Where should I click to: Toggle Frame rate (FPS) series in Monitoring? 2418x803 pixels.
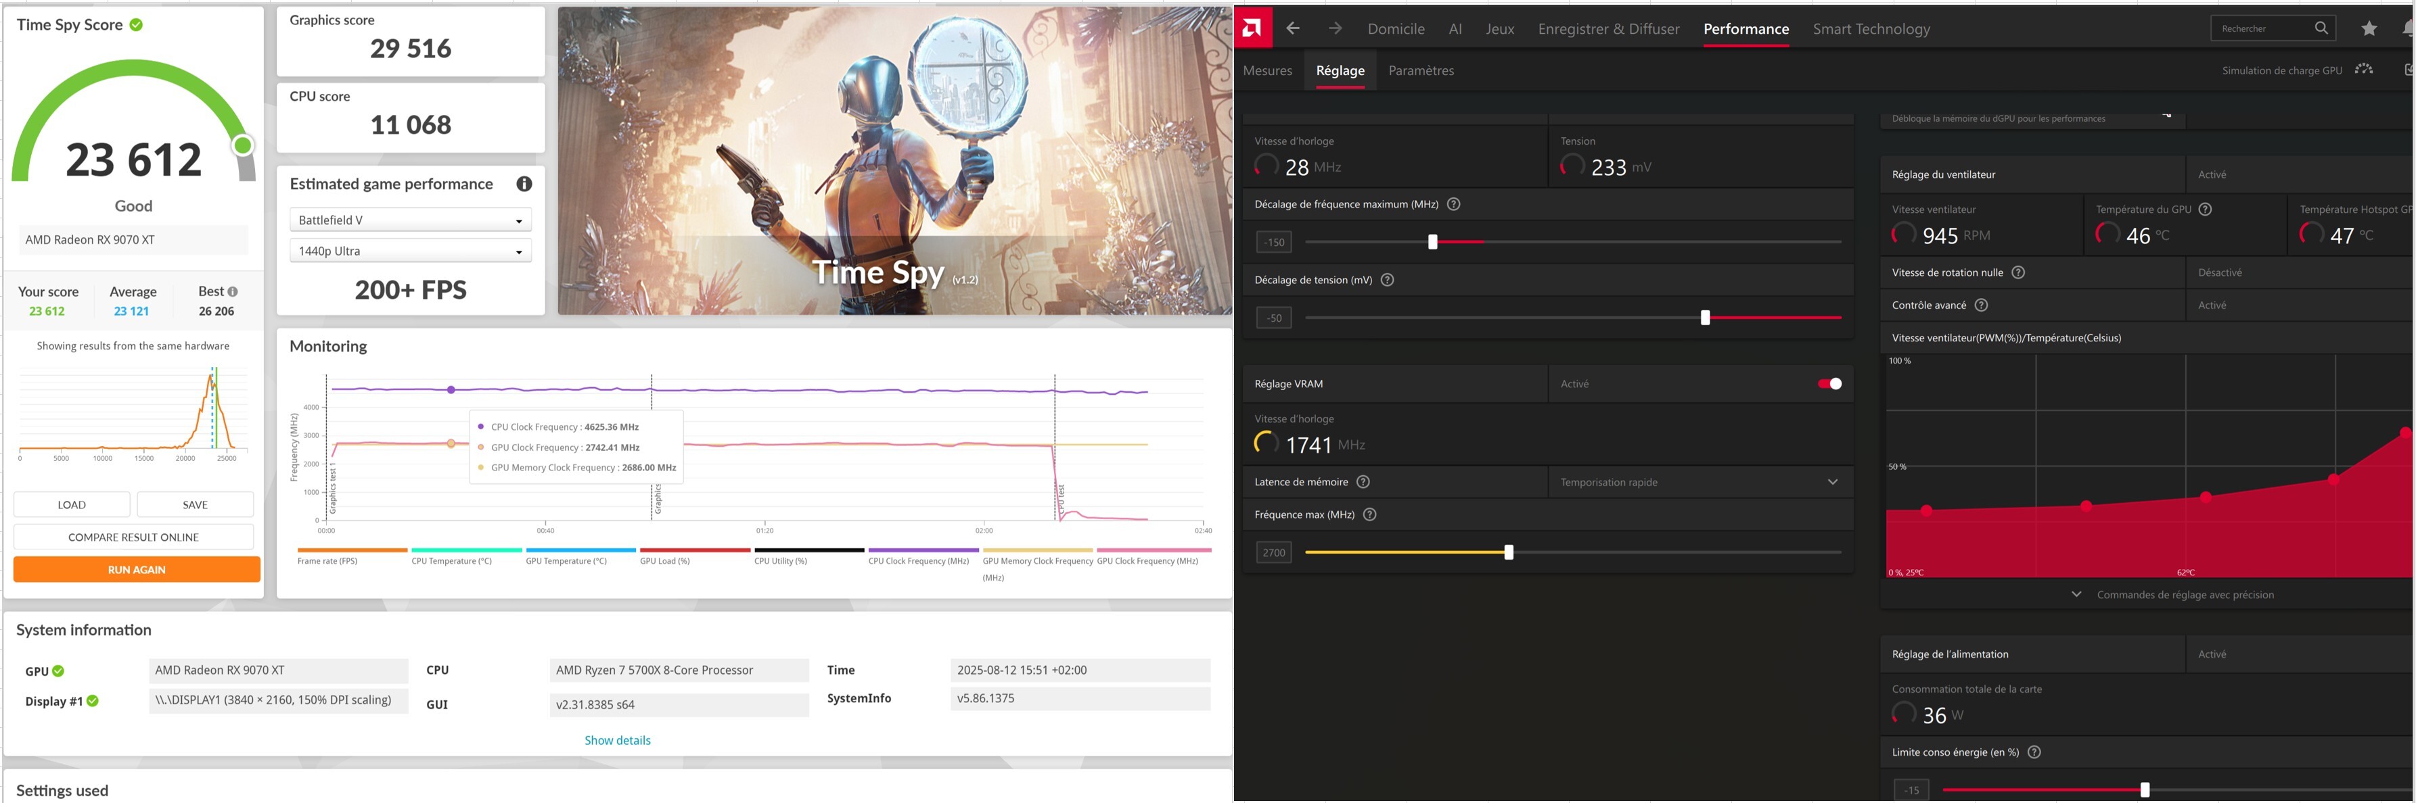point(352,556)
